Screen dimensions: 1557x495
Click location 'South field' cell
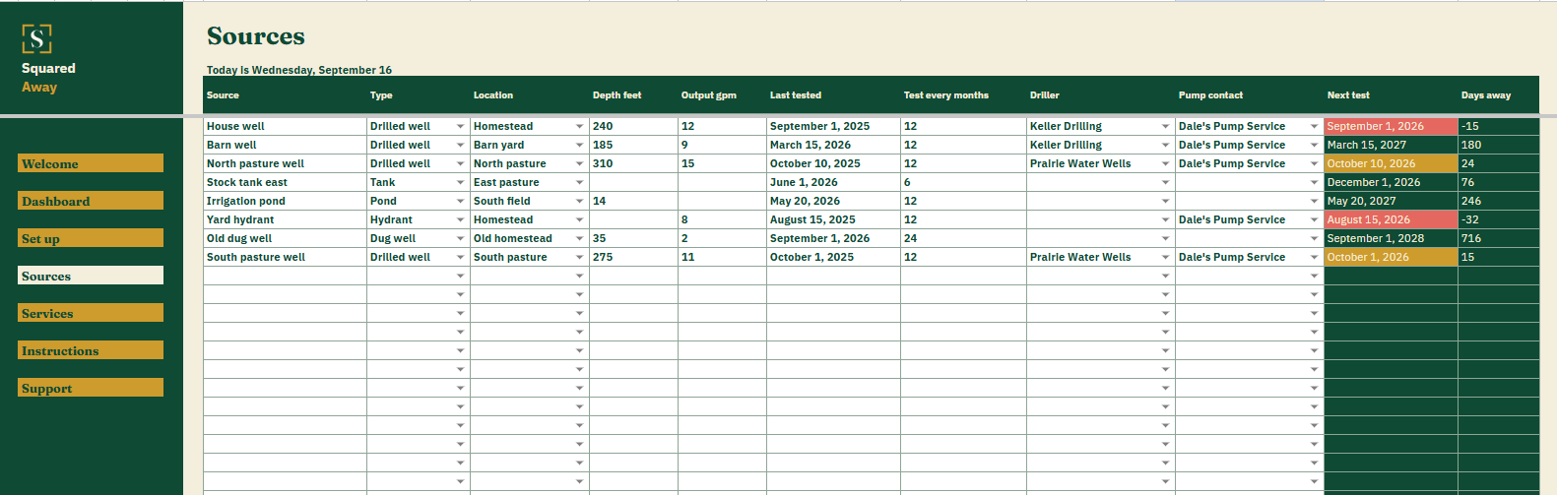point(529,201)
